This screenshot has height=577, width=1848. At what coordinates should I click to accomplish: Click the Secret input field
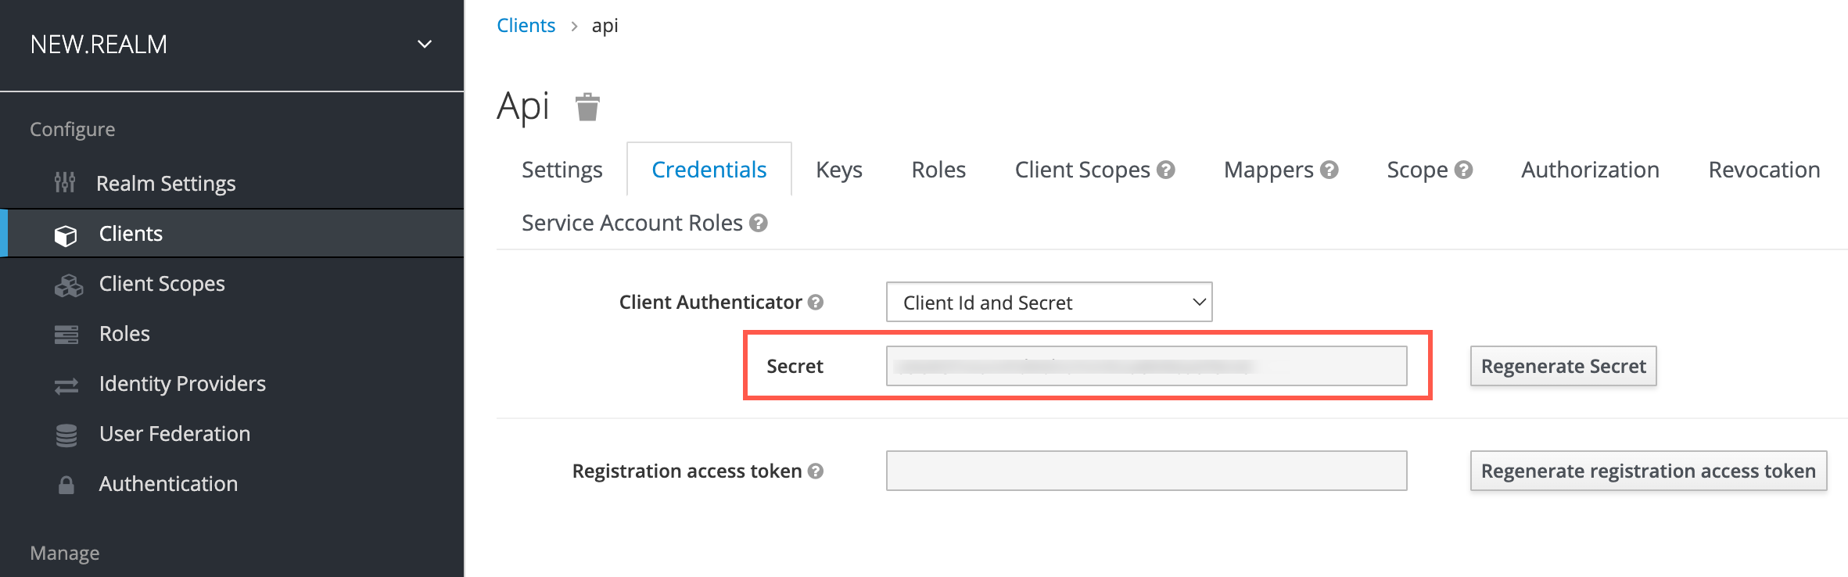[1146, 366]
